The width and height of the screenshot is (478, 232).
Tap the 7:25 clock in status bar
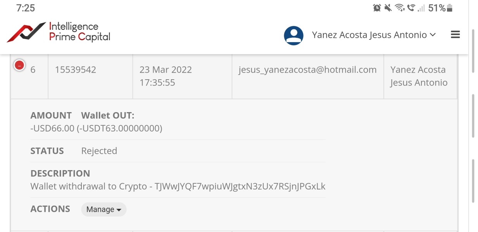tap(26, 8)
